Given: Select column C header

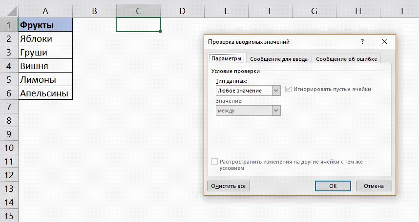Looking at the screenshot, I should point(138,10).
